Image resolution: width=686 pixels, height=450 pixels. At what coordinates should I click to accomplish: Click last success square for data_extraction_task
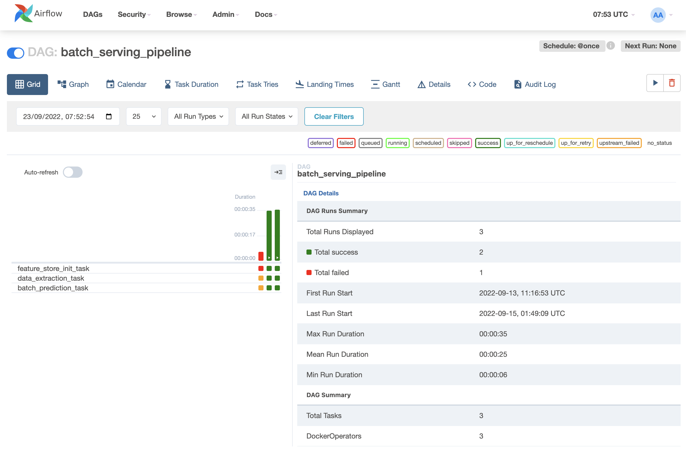click(277, 278)
